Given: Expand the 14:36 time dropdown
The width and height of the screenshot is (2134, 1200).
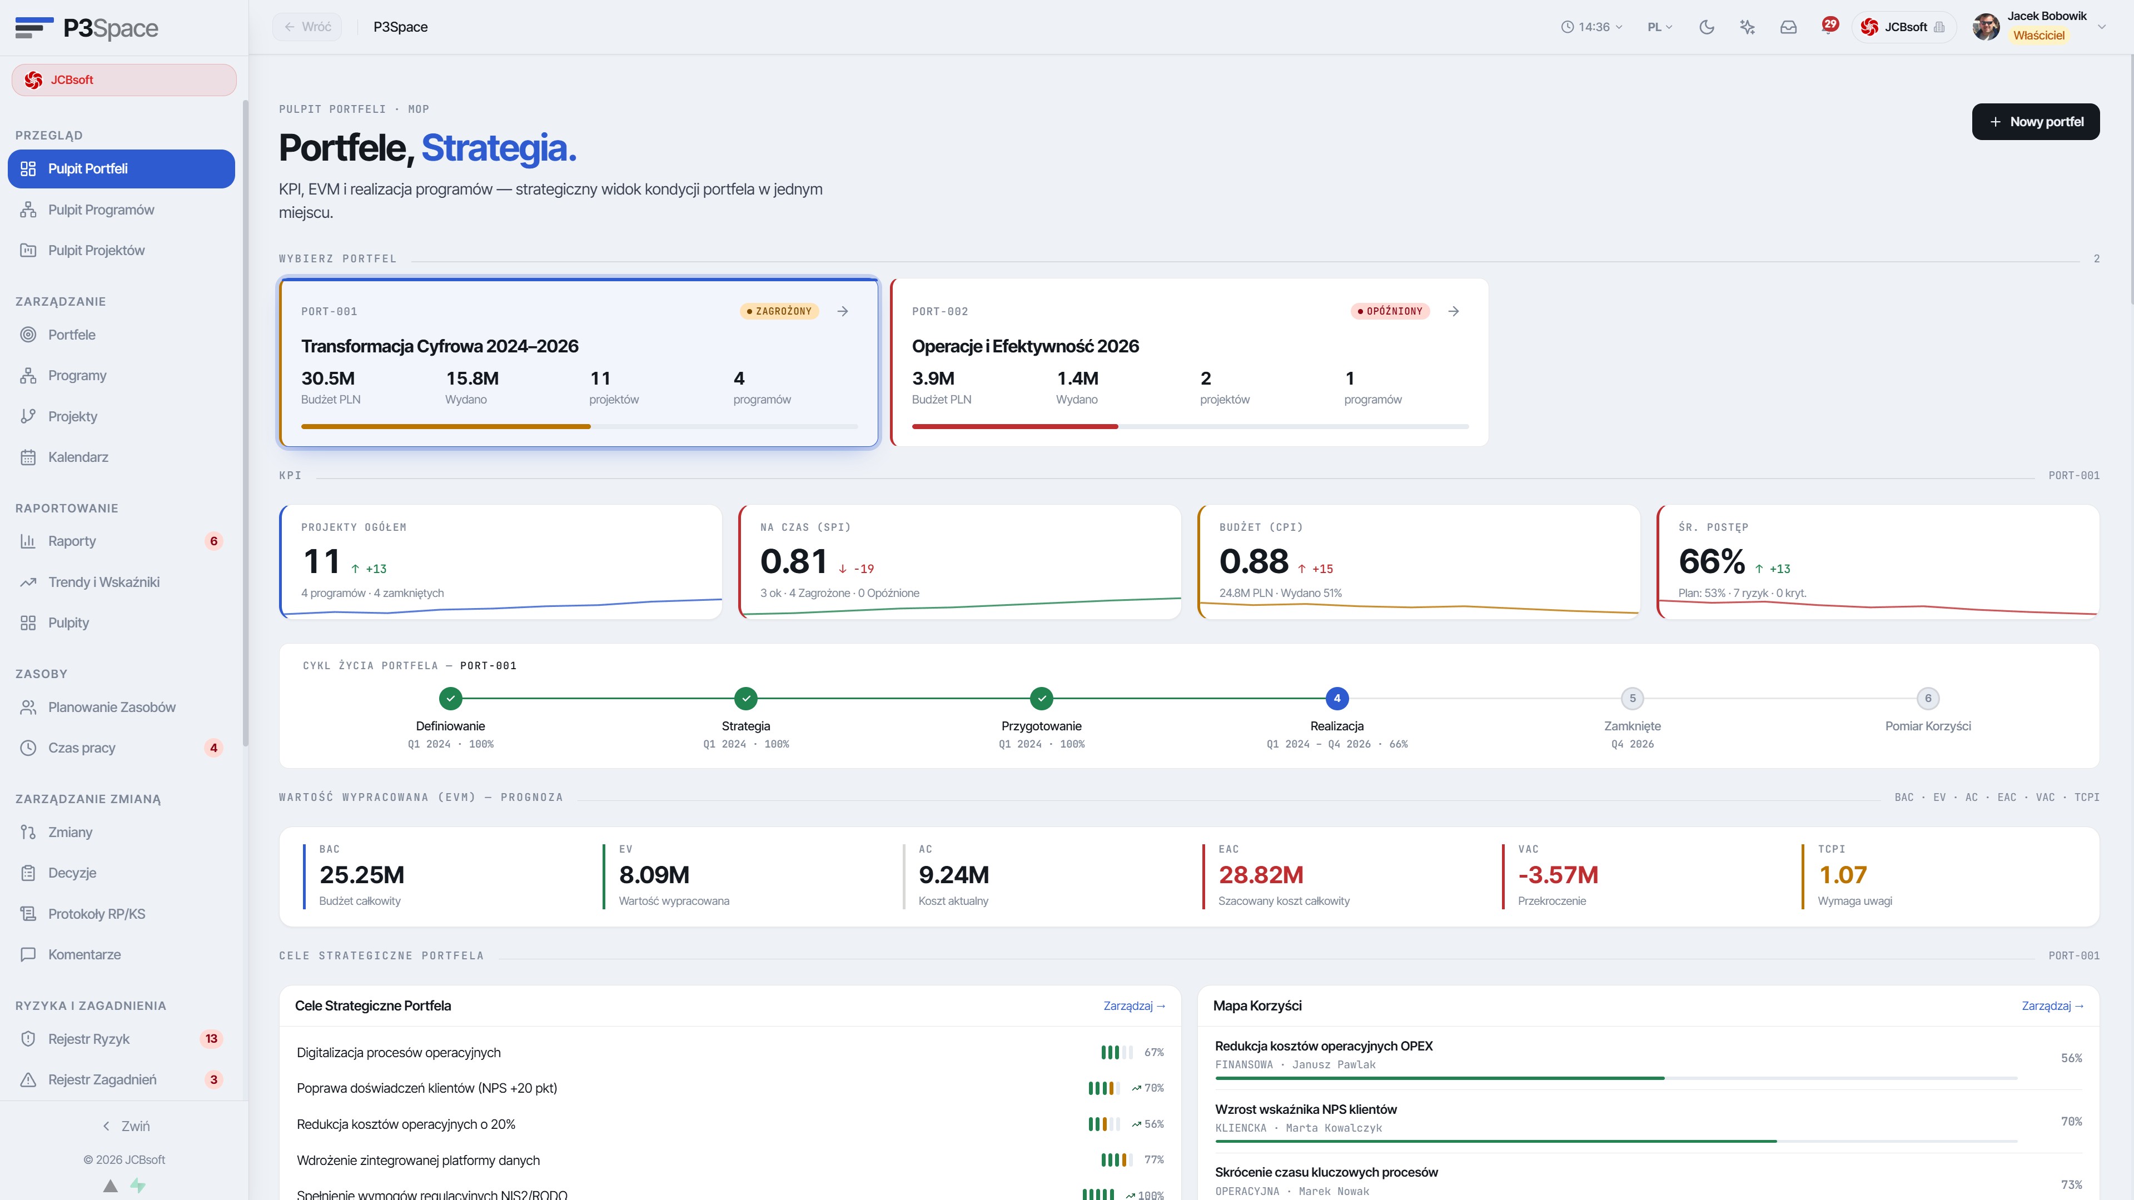Looking at the screenshot, I should [1591, 27].
